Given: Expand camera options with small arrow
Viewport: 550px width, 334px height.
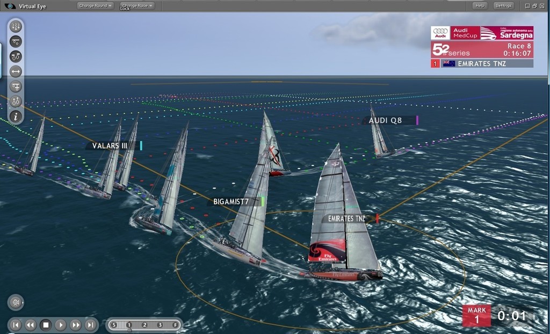Looking at the screenshot, I should point(23,302).
